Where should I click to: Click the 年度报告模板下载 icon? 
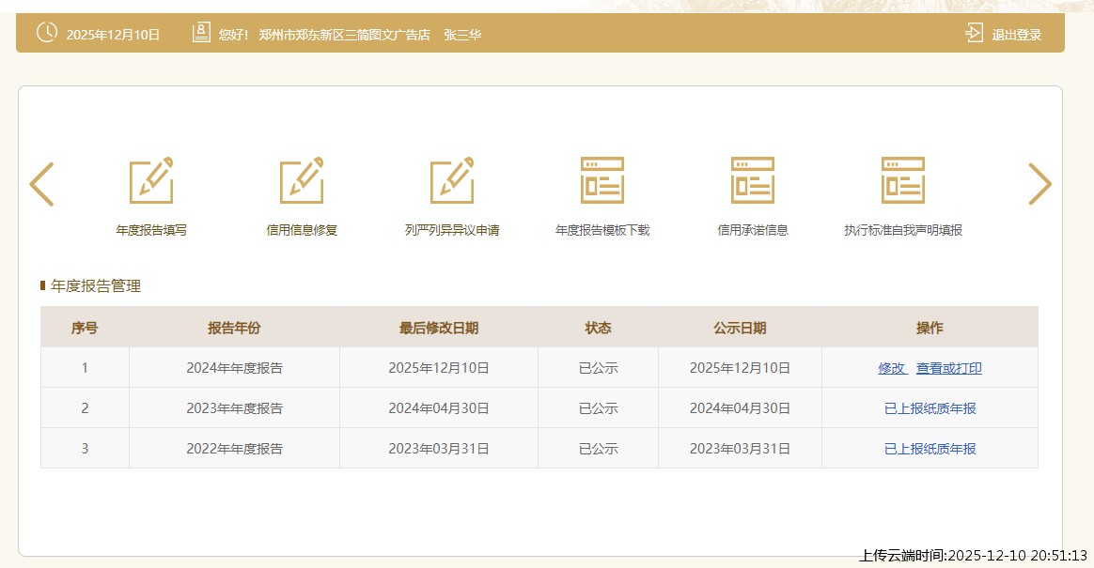(x=602, y=180)
